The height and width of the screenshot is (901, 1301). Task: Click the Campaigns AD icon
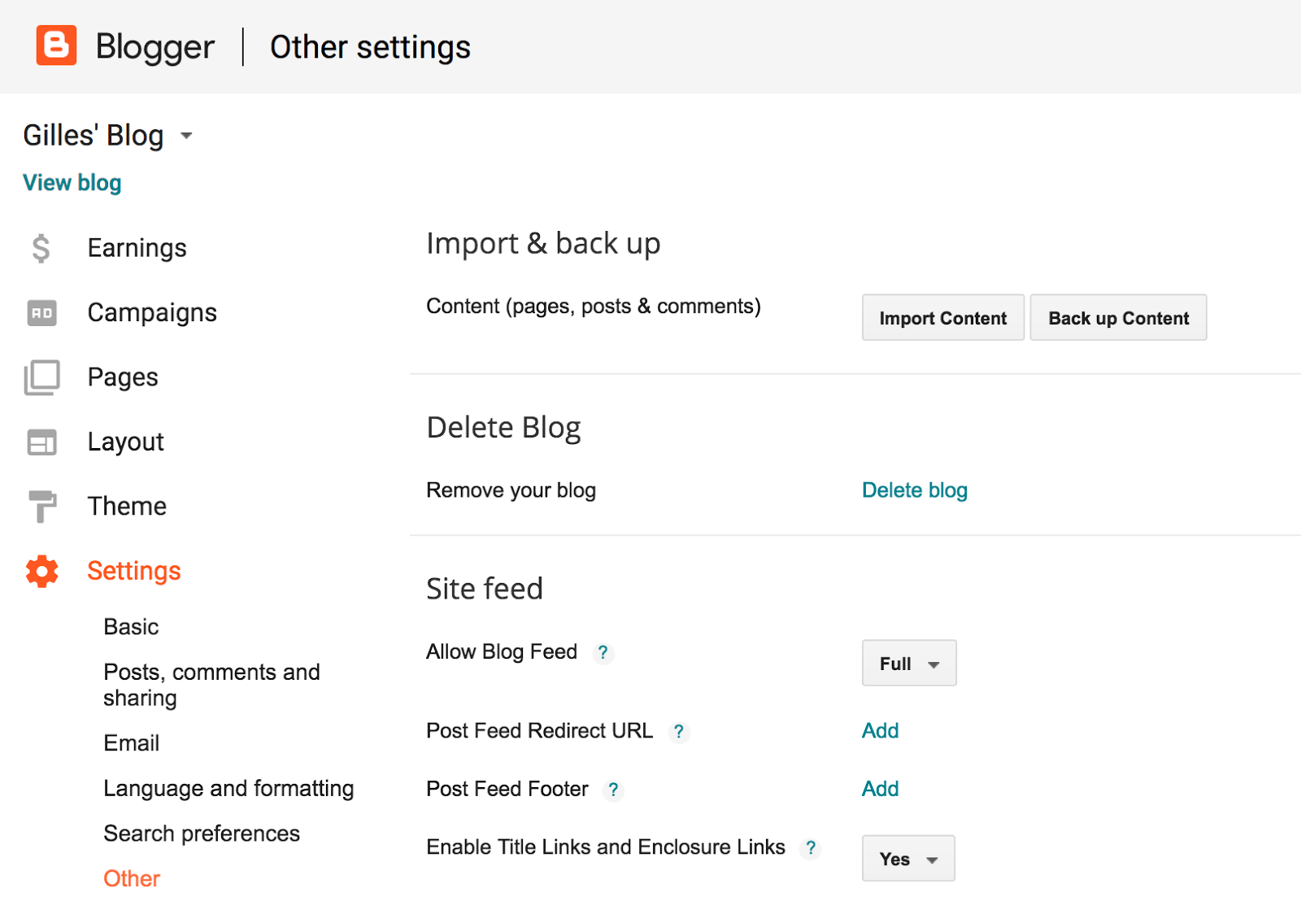(x=41, y=313)
